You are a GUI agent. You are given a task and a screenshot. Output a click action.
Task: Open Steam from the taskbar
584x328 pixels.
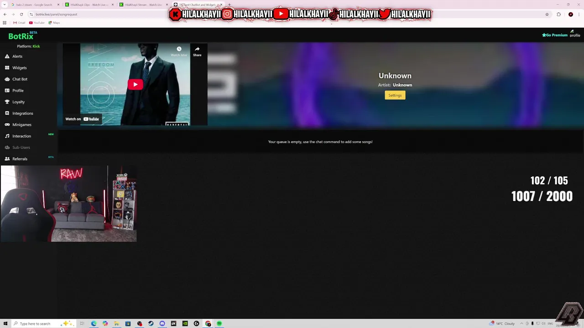coord(151,323)
